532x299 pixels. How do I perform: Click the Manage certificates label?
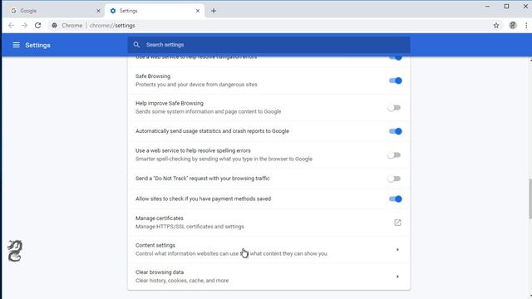click(159, 218)
